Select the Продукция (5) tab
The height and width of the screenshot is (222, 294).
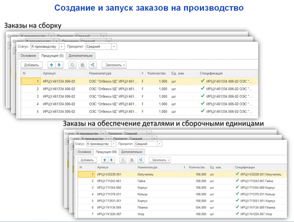pos(52,56)
